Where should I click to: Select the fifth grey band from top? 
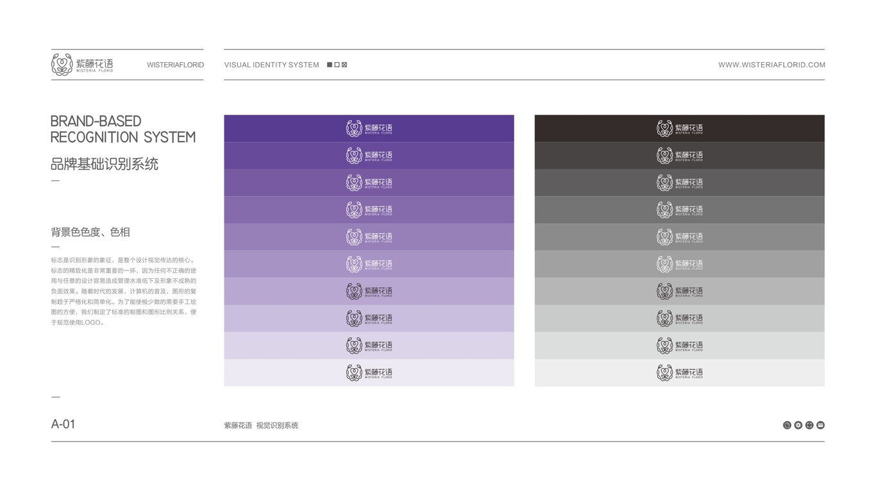coord(680,237)
